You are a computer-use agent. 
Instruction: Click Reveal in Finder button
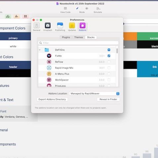[108, 99]
